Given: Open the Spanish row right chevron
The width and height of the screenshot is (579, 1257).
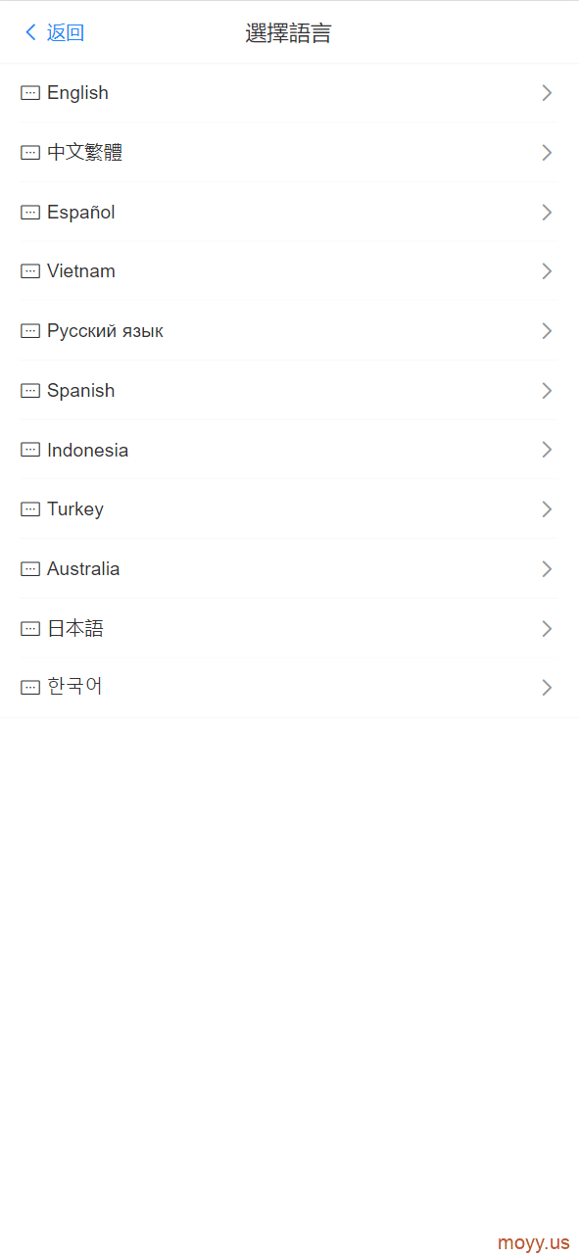Looking at the screenshot, I should coord(547,391).
